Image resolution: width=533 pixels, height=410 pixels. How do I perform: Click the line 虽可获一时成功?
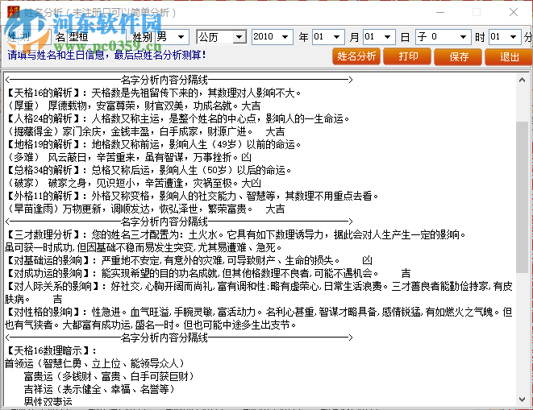pos(143,247)
